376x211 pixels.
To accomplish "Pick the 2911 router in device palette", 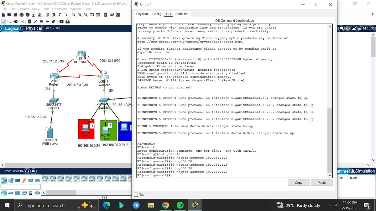I will click(x=76, y=179).
